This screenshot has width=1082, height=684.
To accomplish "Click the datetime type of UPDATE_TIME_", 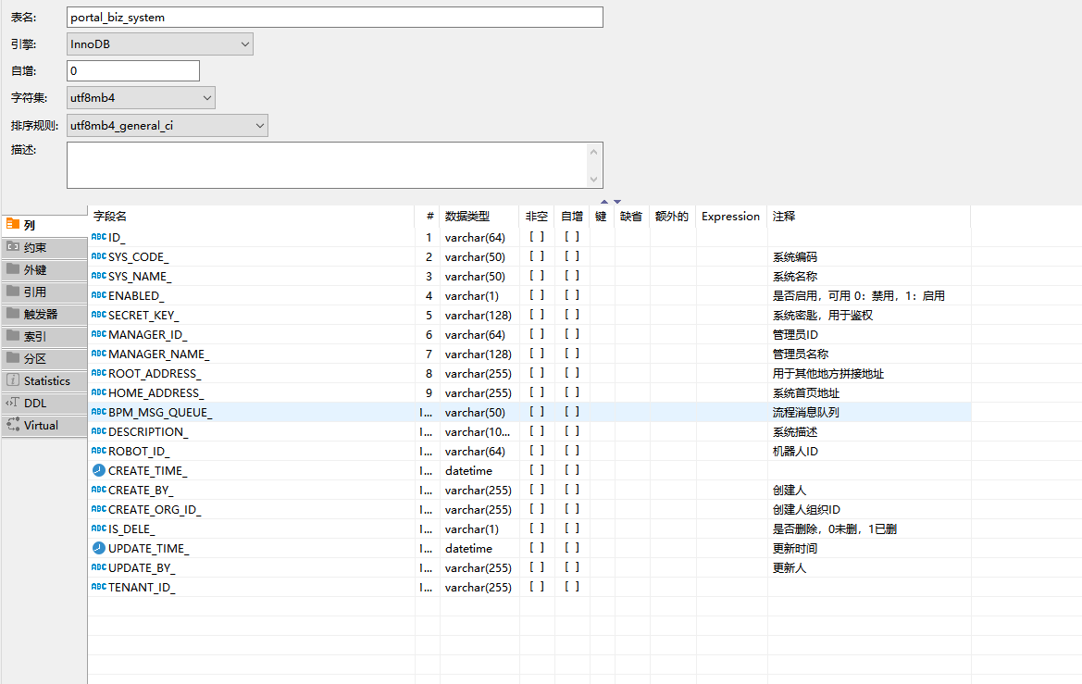I will pyautogui.click(x=468, y=548).
